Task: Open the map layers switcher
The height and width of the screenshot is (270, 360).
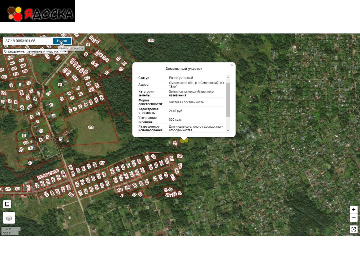Action: pos(9,218)
